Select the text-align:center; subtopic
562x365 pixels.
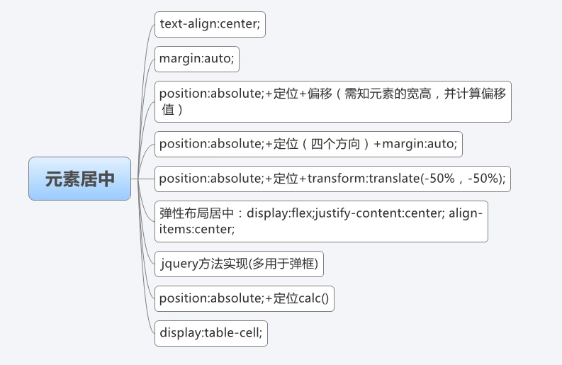(210, 24)
